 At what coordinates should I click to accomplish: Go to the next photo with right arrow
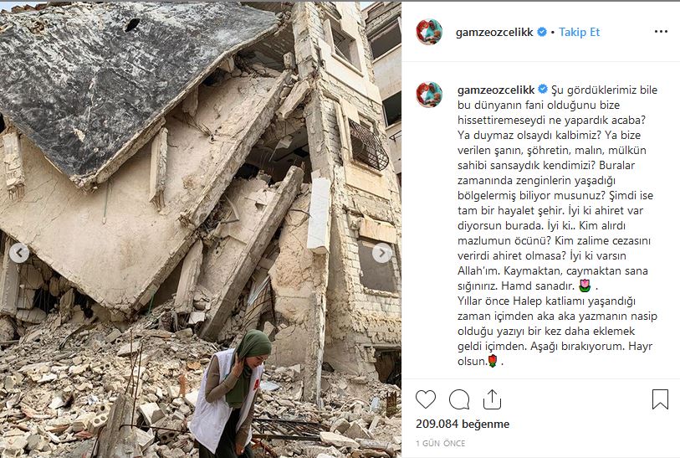[x=381, y=253]
